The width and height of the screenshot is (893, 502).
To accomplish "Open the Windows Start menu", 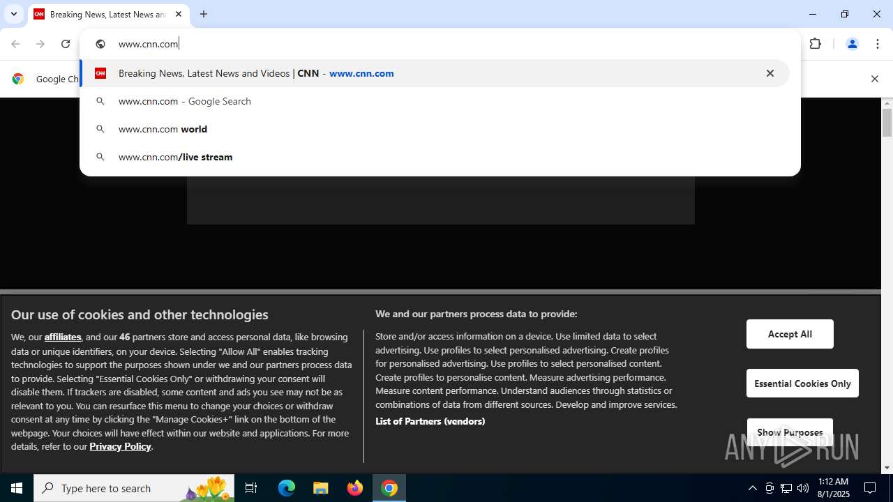I will coord(17,488).
